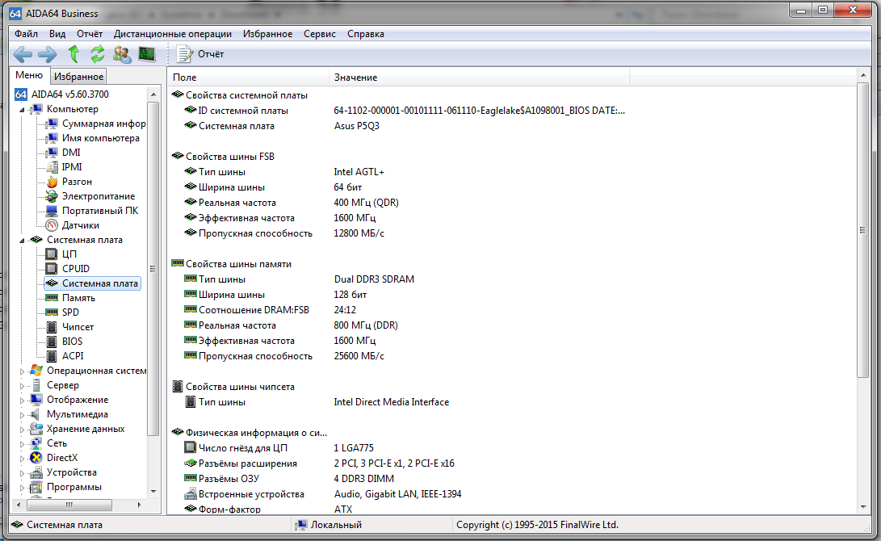Click the tree pane scroll down arrow
The image size is (881, 541).
(x=153, y=492)
